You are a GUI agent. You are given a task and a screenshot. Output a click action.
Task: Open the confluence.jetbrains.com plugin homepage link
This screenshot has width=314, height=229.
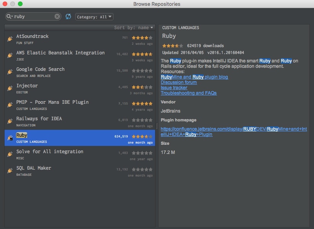click(x=234, y=132)
